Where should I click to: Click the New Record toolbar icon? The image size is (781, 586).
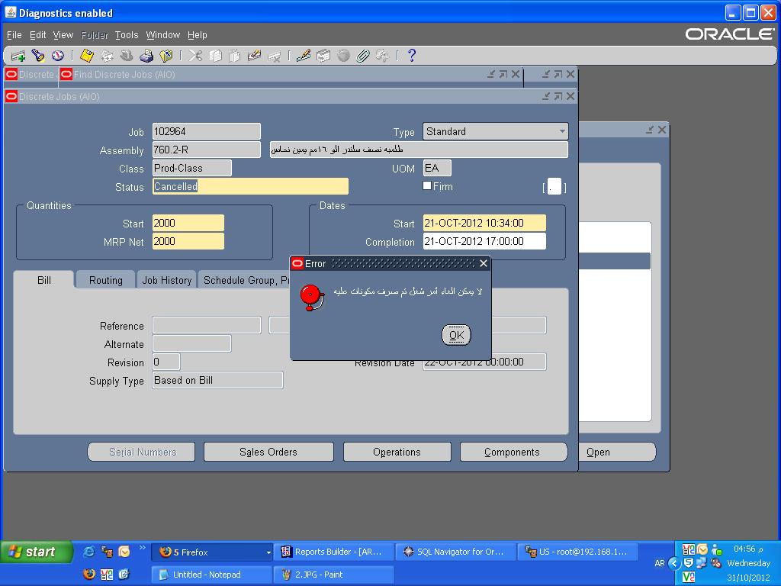tap(18, 56)
